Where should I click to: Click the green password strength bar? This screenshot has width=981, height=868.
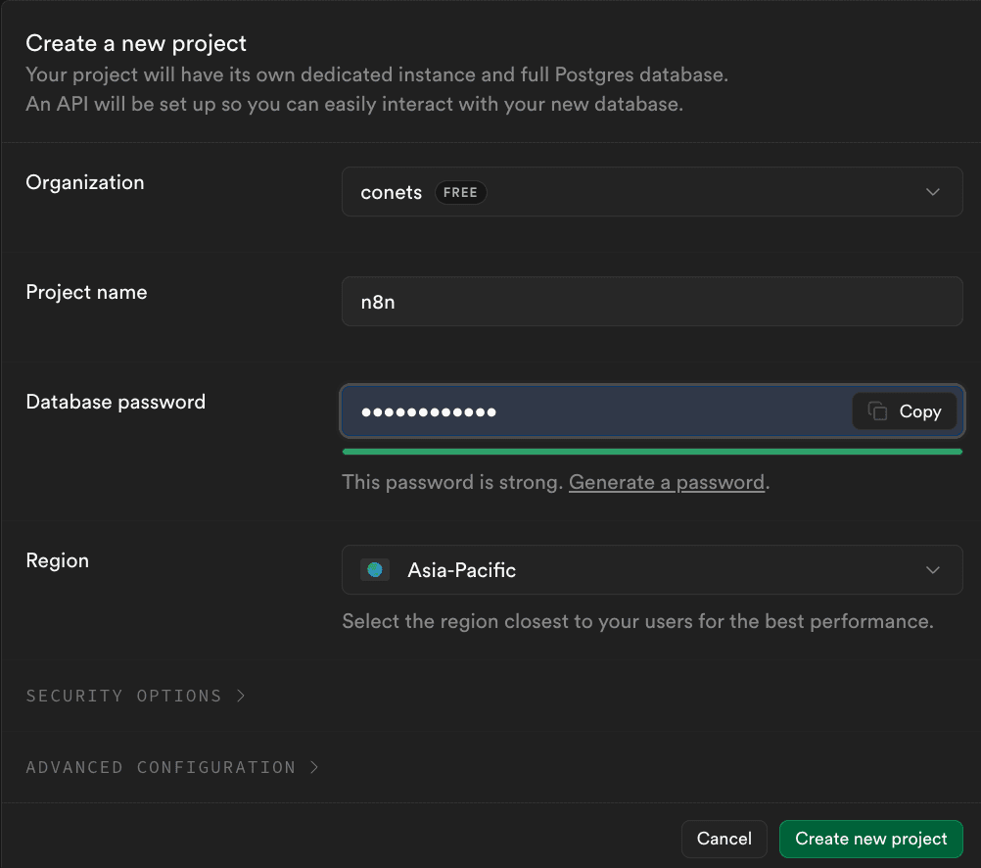click(652, 452)
